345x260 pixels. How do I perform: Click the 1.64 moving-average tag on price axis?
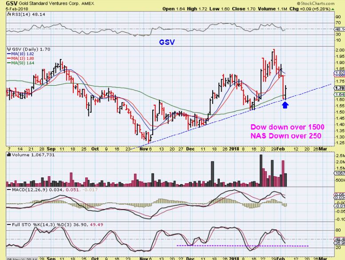tap(340, 95)
